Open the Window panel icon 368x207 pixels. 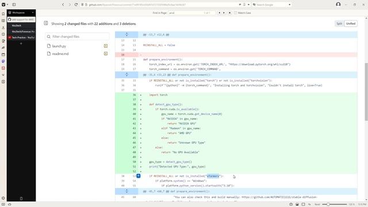point(3,55)
